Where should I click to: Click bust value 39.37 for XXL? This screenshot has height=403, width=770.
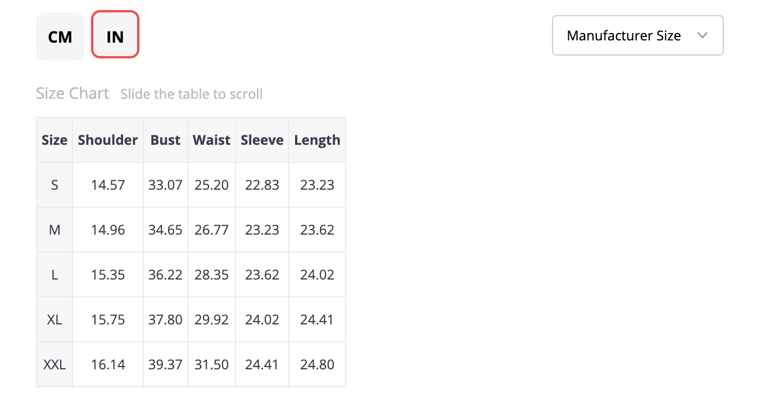click(165, 365)
